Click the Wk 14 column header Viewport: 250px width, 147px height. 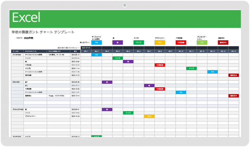[223, 51]
